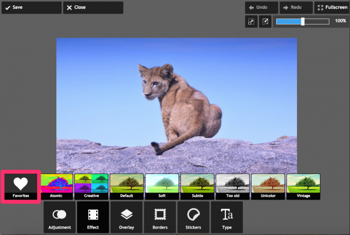Open the Borders tool
The image size is (350, 235).
point(160,216)
